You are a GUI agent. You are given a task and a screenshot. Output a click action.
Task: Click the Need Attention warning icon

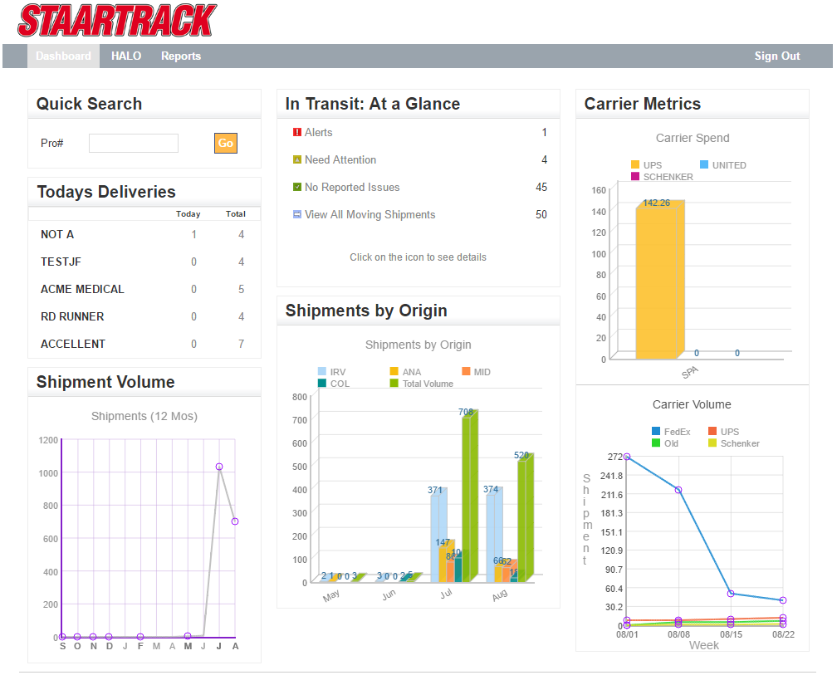[x=297, y=159]
